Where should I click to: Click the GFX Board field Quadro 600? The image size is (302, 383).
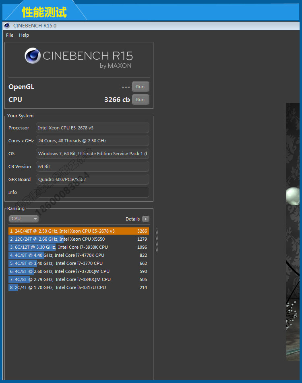[x=93, y=179]
